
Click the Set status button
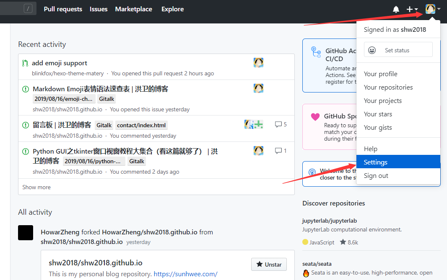click(398, 50)
